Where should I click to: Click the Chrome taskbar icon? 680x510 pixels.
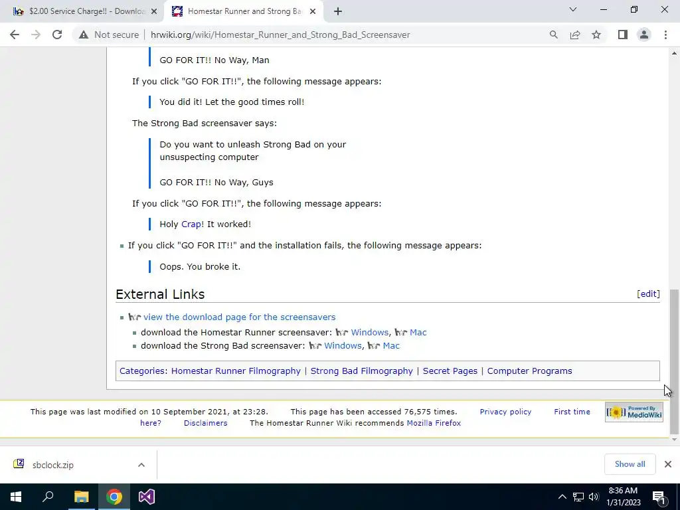114,497
